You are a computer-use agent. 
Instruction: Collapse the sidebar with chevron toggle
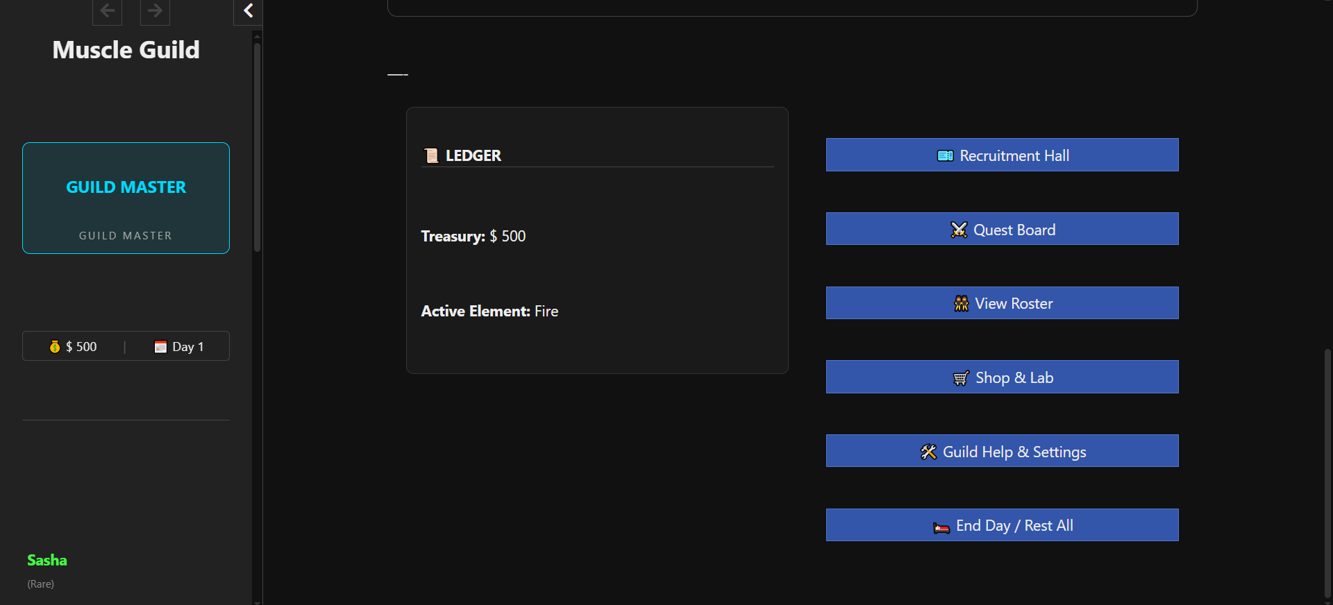pyautogui.click(x=248, y=10)
